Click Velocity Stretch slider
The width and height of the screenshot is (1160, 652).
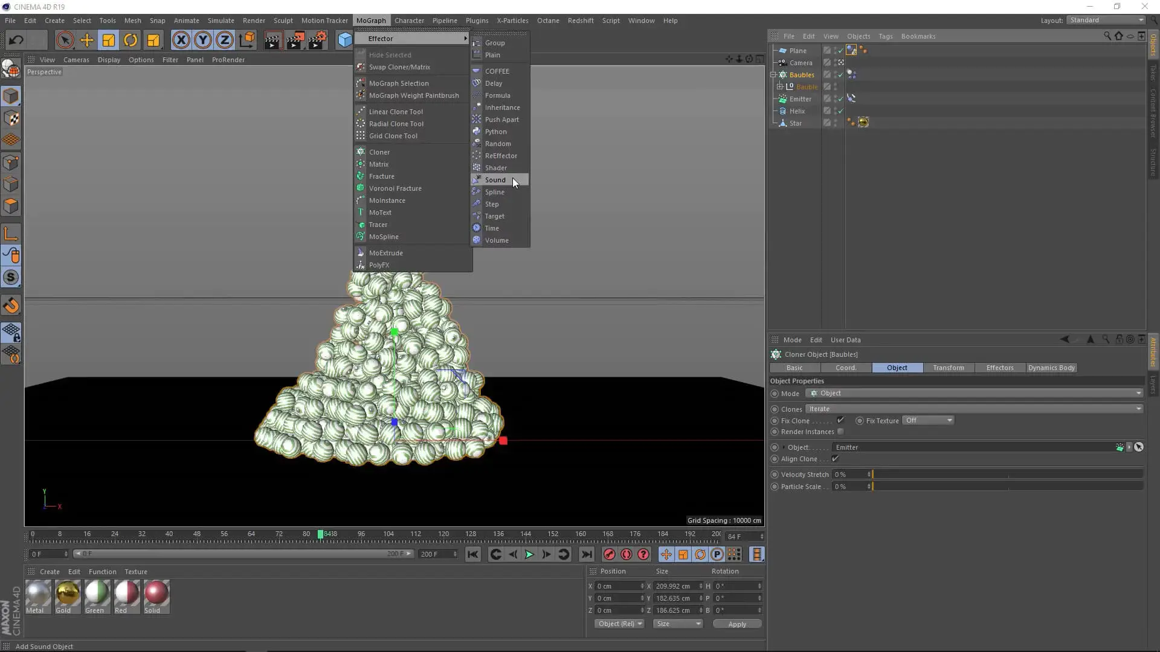(x=1008, y=475)
